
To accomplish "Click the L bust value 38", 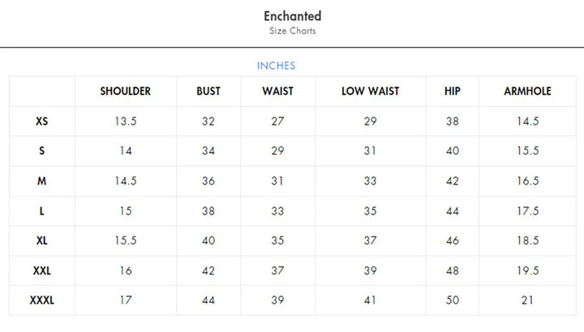I will 208,211.
